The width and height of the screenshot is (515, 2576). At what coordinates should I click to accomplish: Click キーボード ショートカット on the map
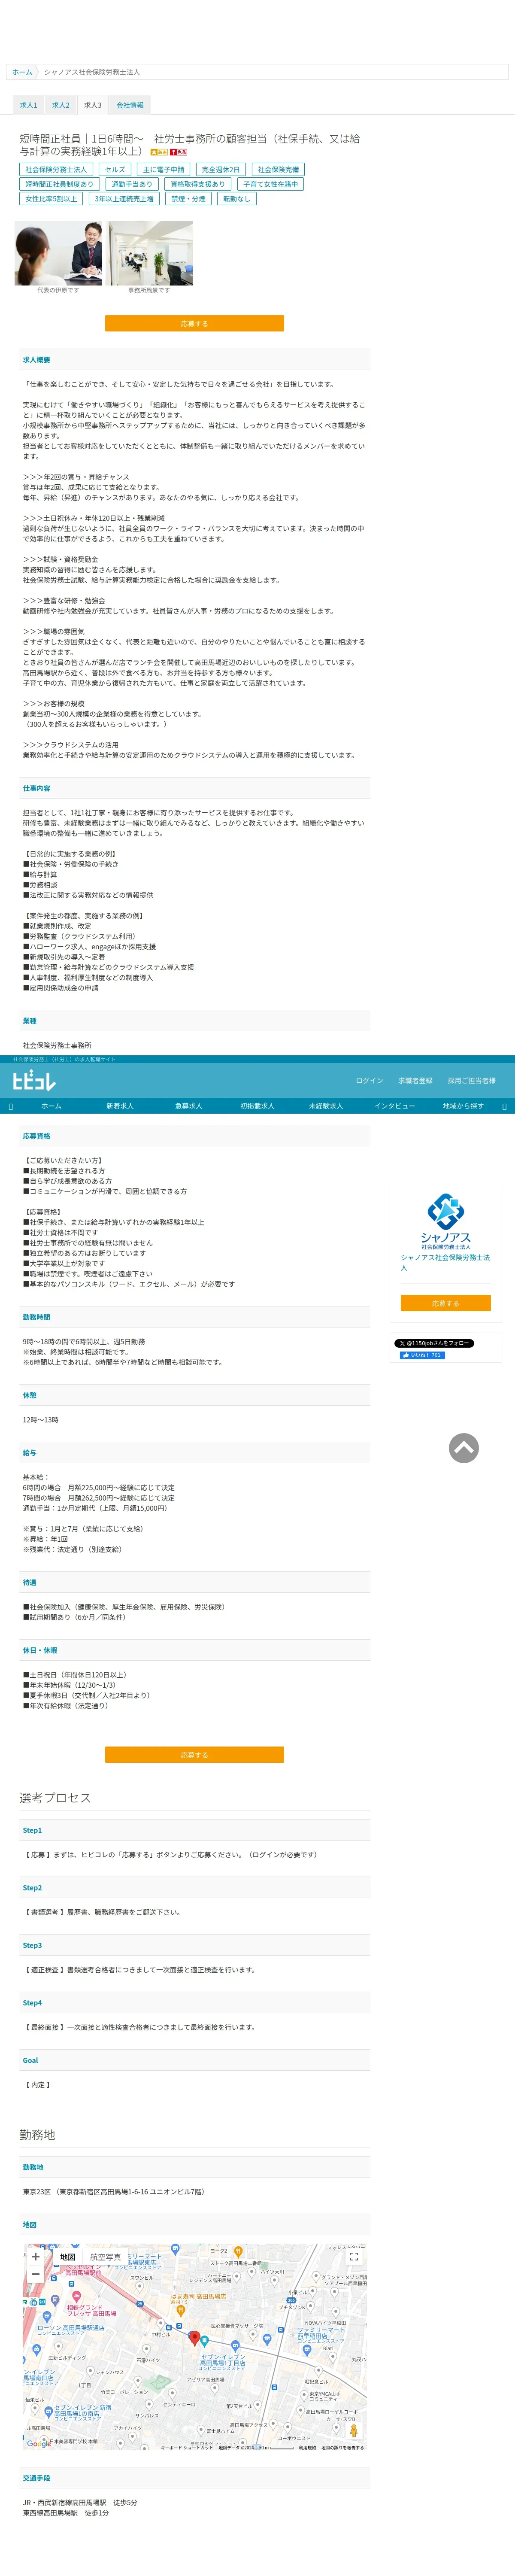click(x=187, y=2448)
